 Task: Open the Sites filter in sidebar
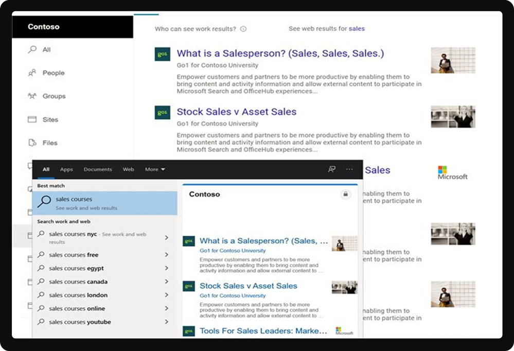point(50,119)
